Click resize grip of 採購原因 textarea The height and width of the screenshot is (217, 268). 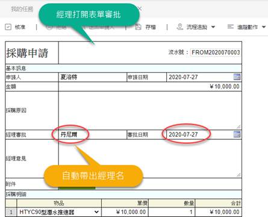pos(238,127)
